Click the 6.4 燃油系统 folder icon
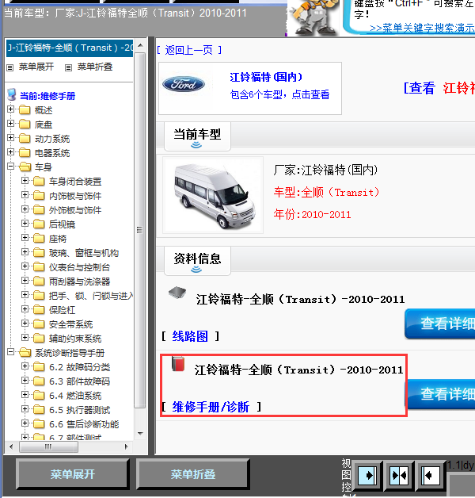Screen dimensions: 475x498 [x=39, y=396]
